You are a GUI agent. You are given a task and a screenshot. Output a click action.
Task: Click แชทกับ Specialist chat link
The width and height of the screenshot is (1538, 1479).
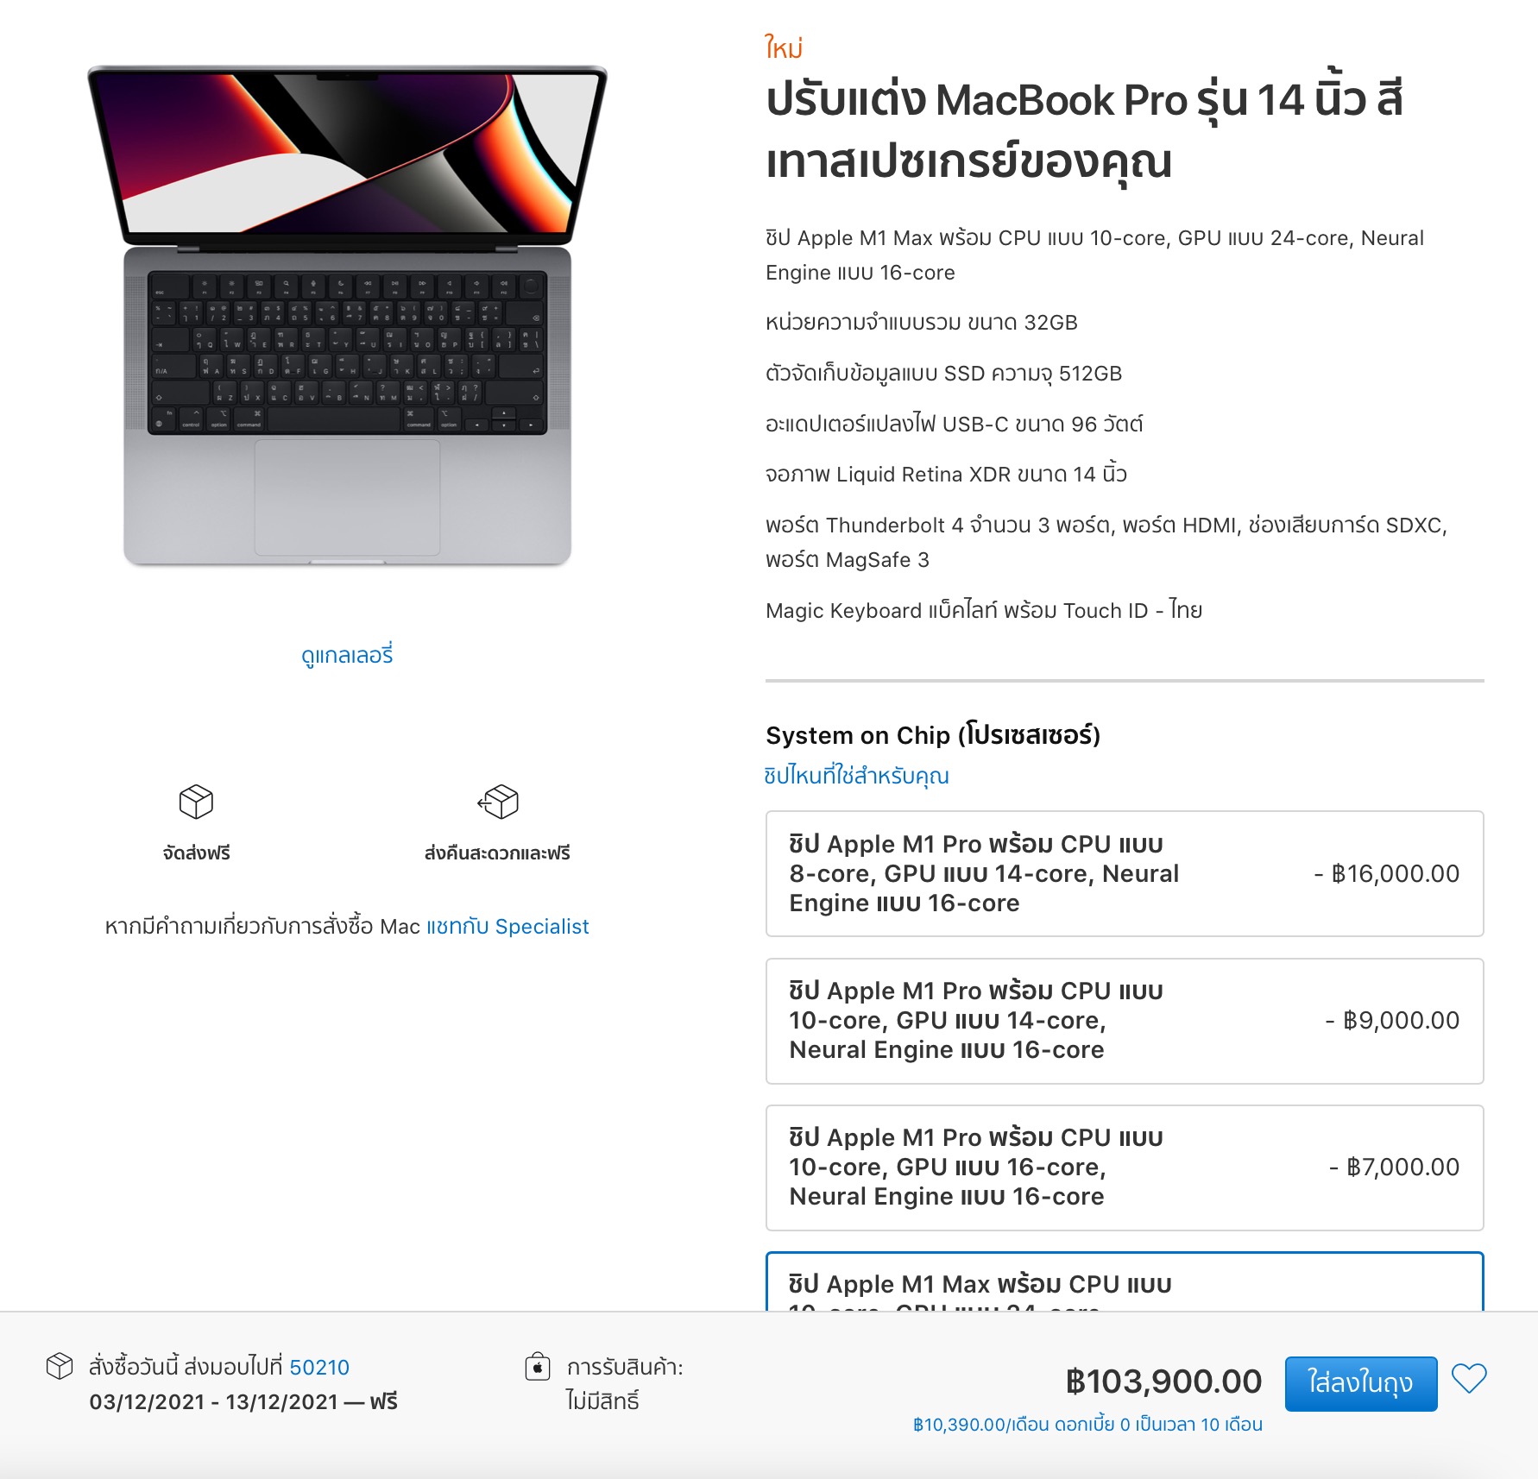[507, 927]
